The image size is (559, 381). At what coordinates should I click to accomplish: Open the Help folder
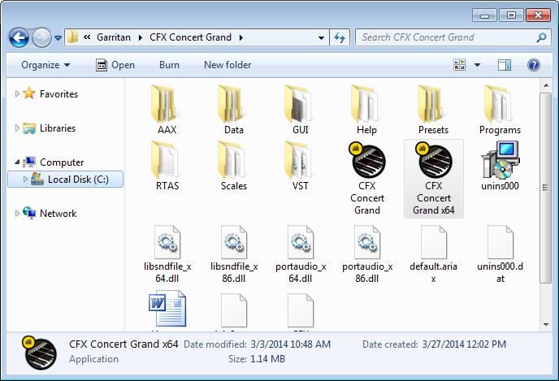(367, 110)
